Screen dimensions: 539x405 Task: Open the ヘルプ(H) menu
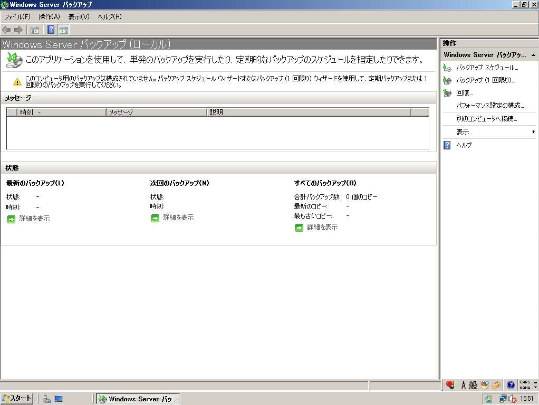(x=109, y=16)
